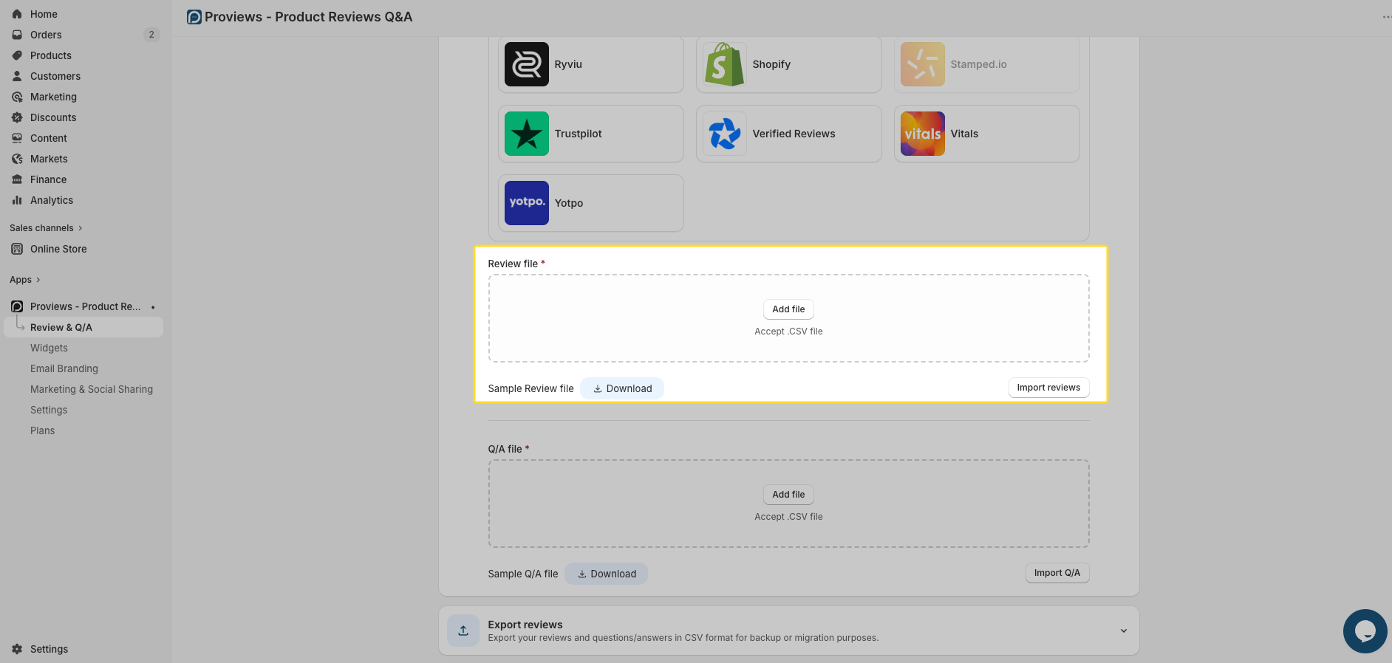Click the Q/A file drop zone
1392x663 pixels.
pos(788,504)
